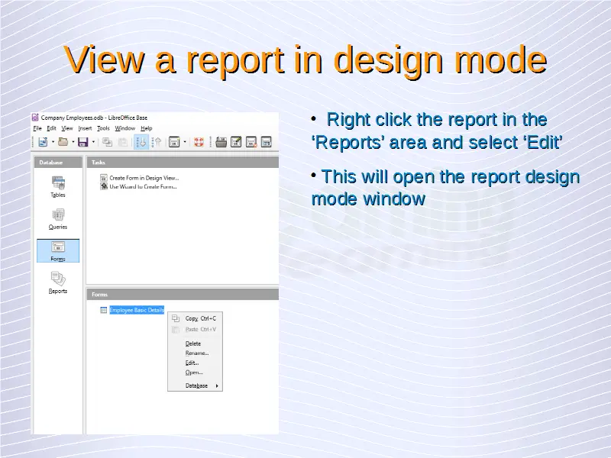Choose Edit... from the context menu
The height and width of the screenshot is (458, 611).
click(192, 363)
